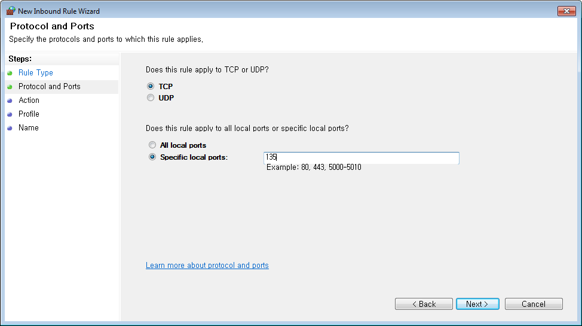The height and width of the screenshot is (326, 582).
Task: Click the blue bullet beside Name step
Action: pos(10,128)
